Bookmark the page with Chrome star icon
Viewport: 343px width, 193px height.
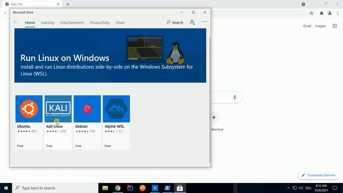pos(311,13)
